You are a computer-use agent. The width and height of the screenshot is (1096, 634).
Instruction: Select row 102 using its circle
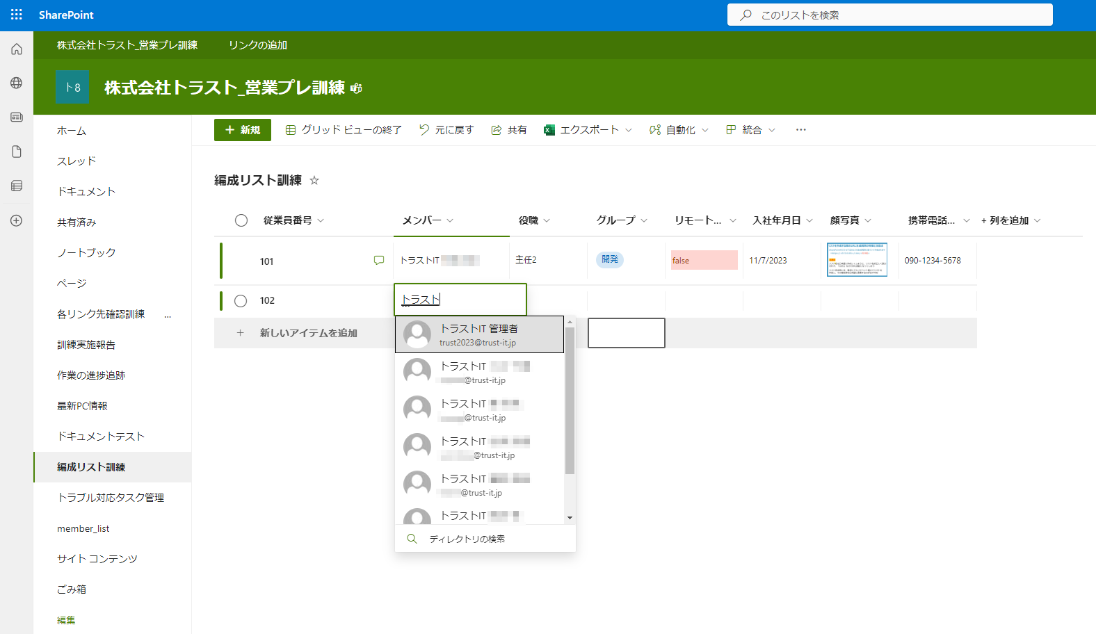pyautogui.click(x=241, y=301)
